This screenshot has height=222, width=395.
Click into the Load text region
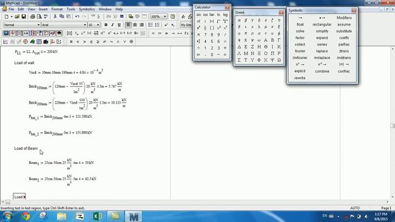(x=19, y=197)
